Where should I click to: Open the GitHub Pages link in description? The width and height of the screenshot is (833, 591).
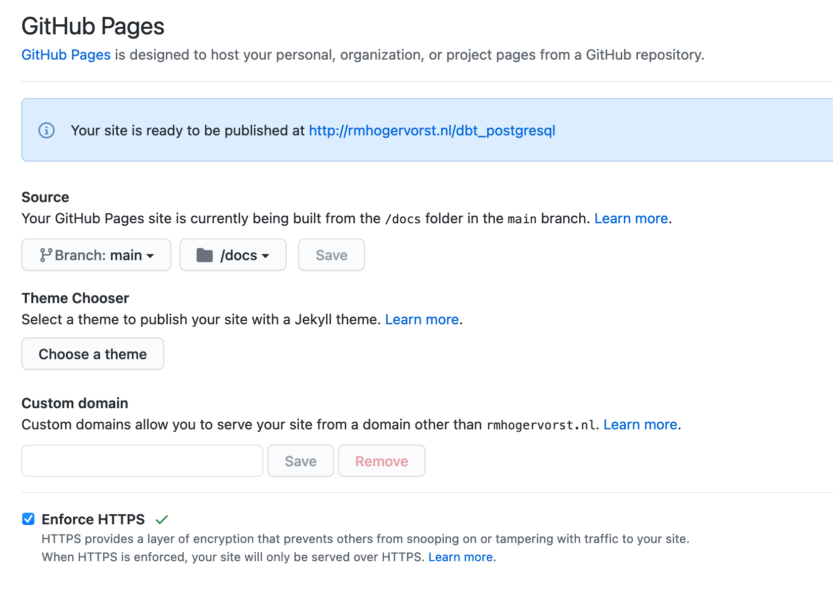coord(66,55)
